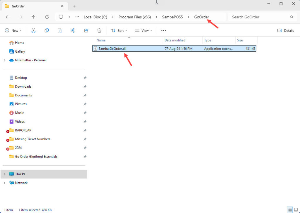Expand Nizamettin - Personal tree node
The image size is (300, 213).
click(x=4, y=60)
